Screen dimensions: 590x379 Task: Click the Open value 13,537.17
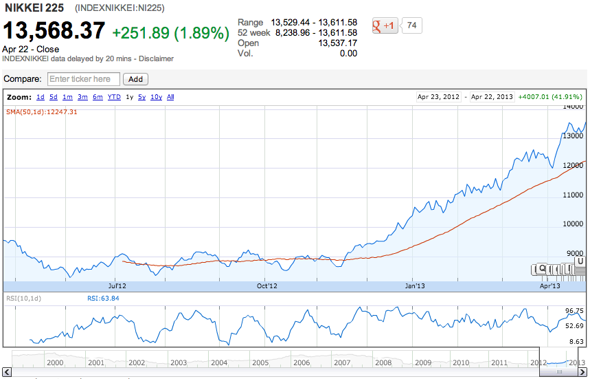coord(337,43)
